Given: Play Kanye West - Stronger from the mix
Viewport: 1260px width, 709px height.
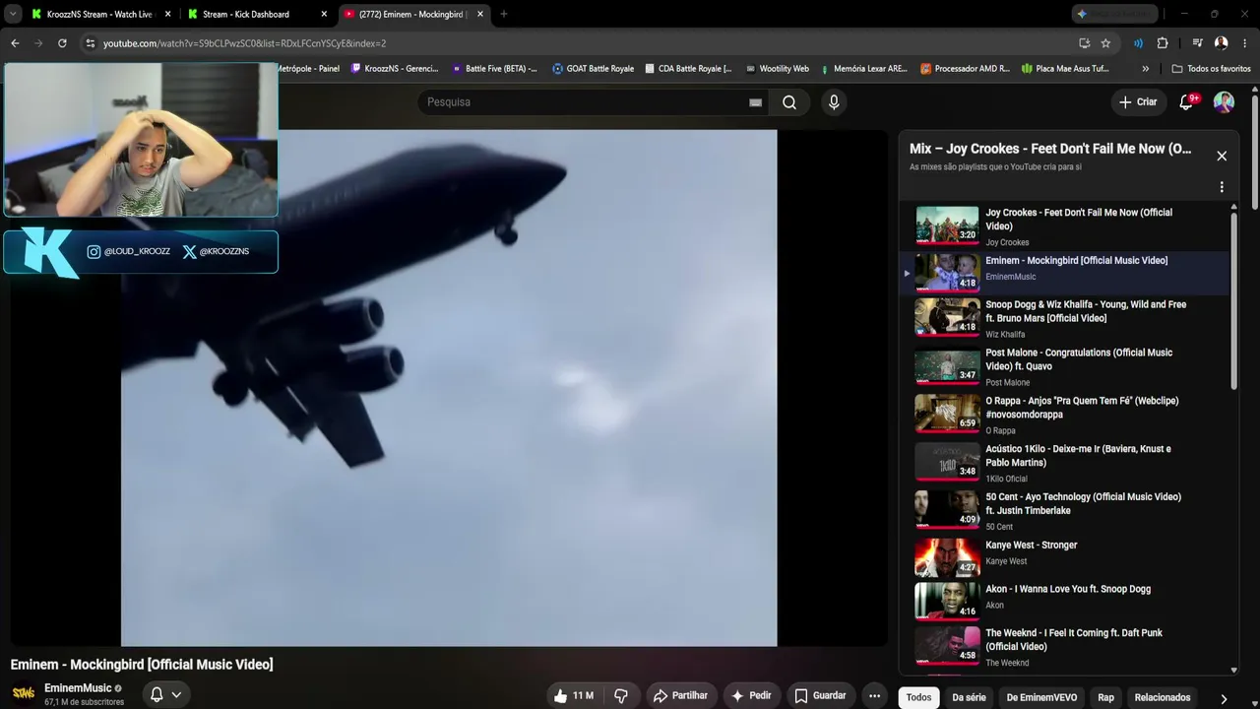Looking at the screenshot, I should (1067, 556).
